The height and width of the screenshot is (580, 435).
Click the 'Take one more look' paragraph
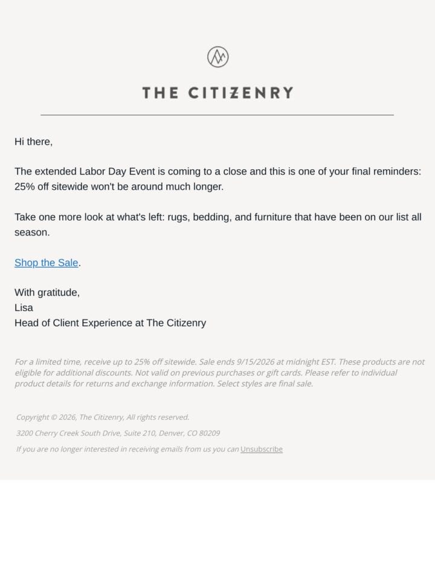click(218, 225)
